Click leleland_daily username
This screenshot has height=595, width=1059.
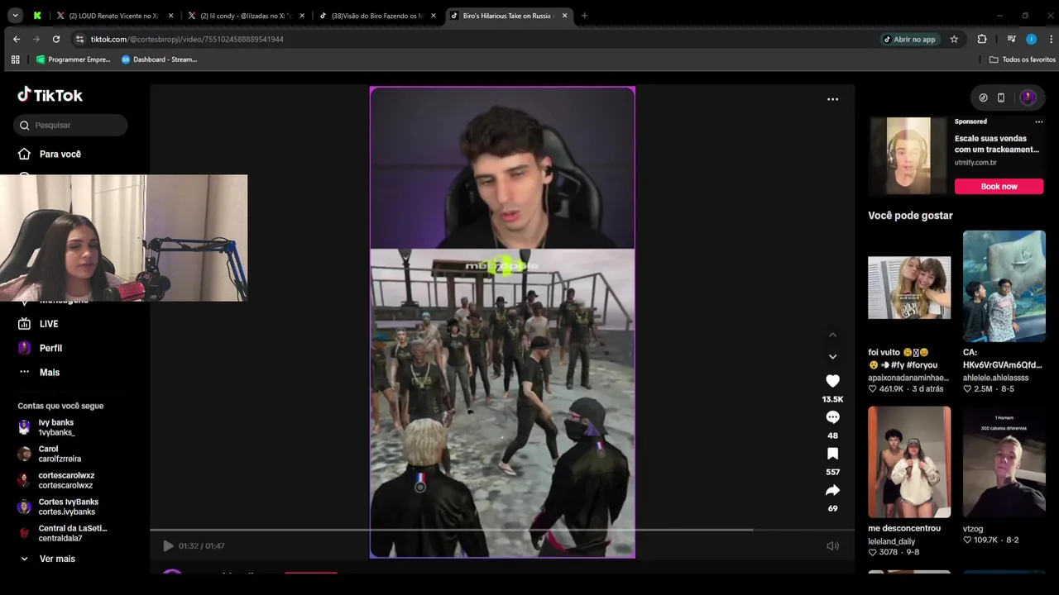pyautogui.click(x=892, y=542)
